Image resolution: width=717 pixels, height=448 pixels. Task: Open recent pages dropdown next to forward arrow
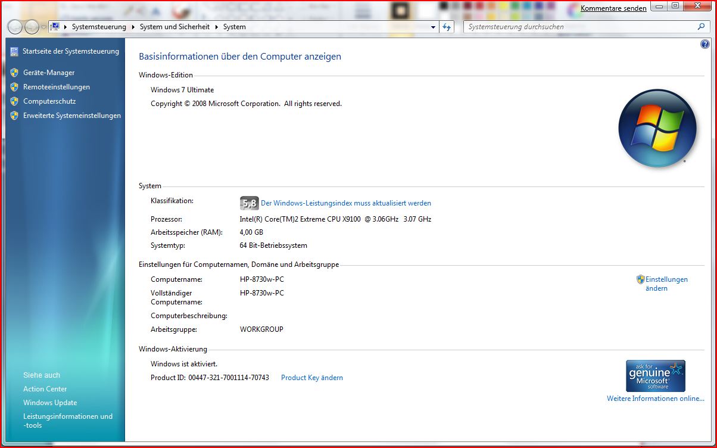(43, 27)
